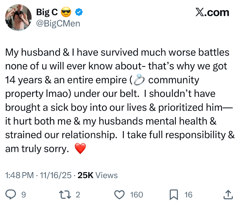This screenshot has width=240, height=207.
Task: Click the repost count of 2
Action: (78, 195)
